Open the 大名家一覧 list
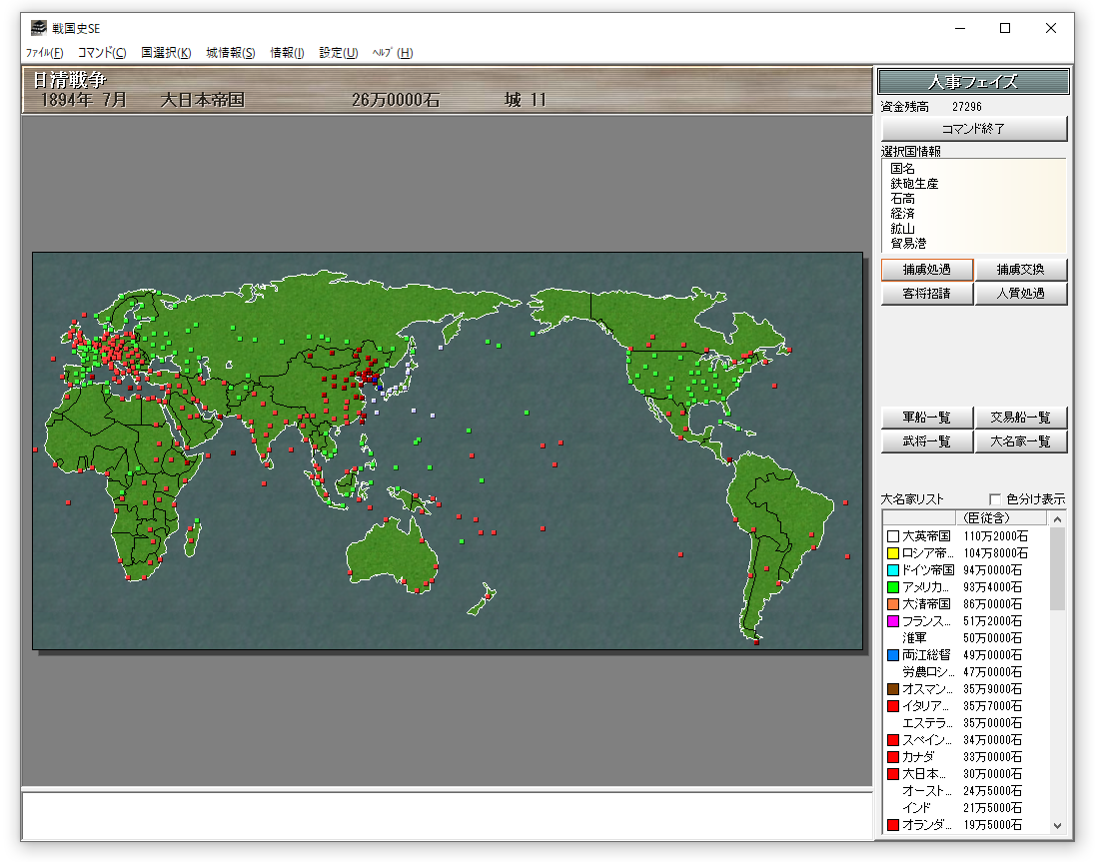 pos(1021,441)
